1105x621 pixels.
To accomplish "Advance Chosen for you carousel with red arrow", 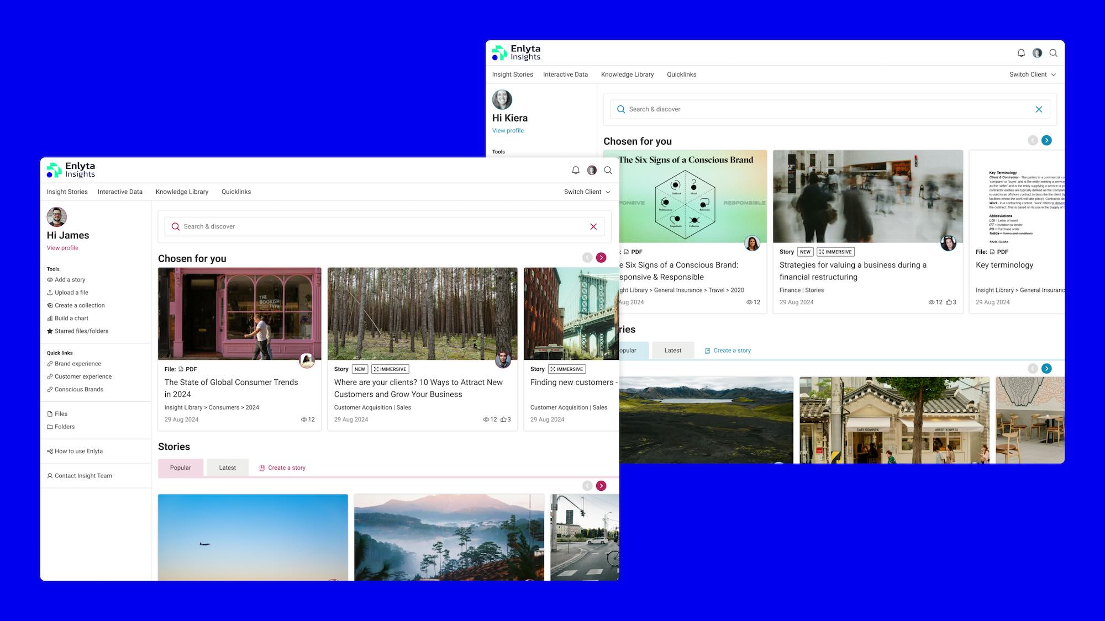I will (601, 258).
